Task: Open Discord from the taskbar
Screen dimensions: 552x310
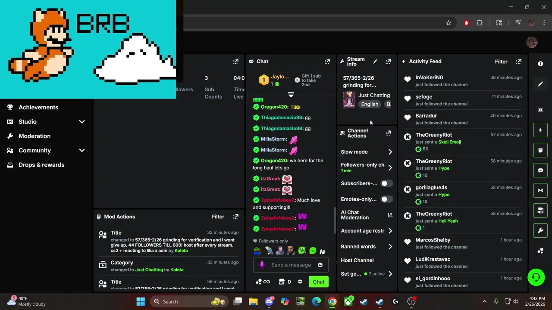Action: 269,301
